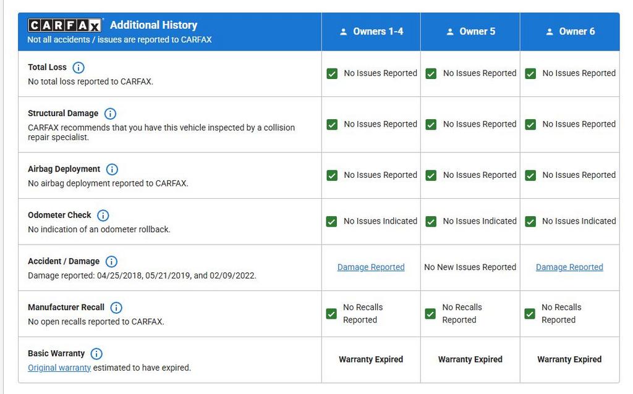Click Warranty Expired under Owner 6
The height and width of the screenshot is (394, 633).
tap(569, 359)
